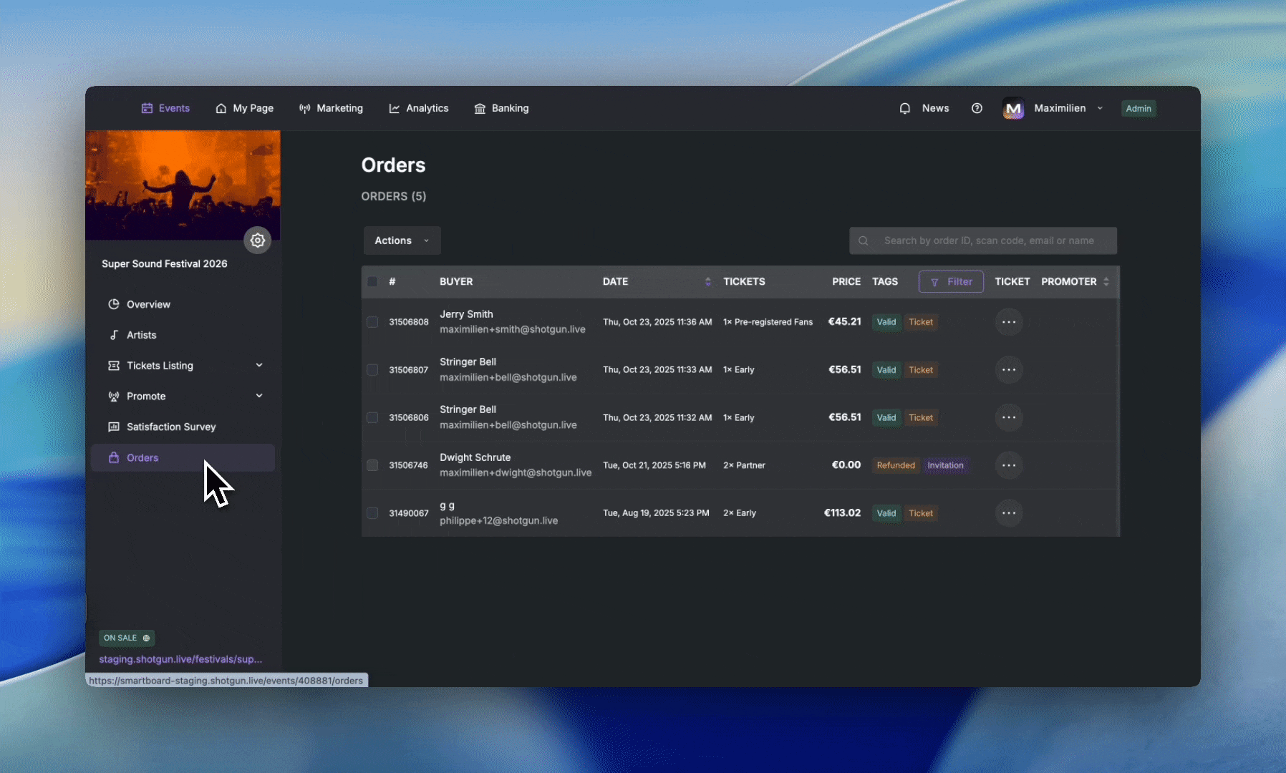Select the checkbox for order 31506808

click(372, 322)
